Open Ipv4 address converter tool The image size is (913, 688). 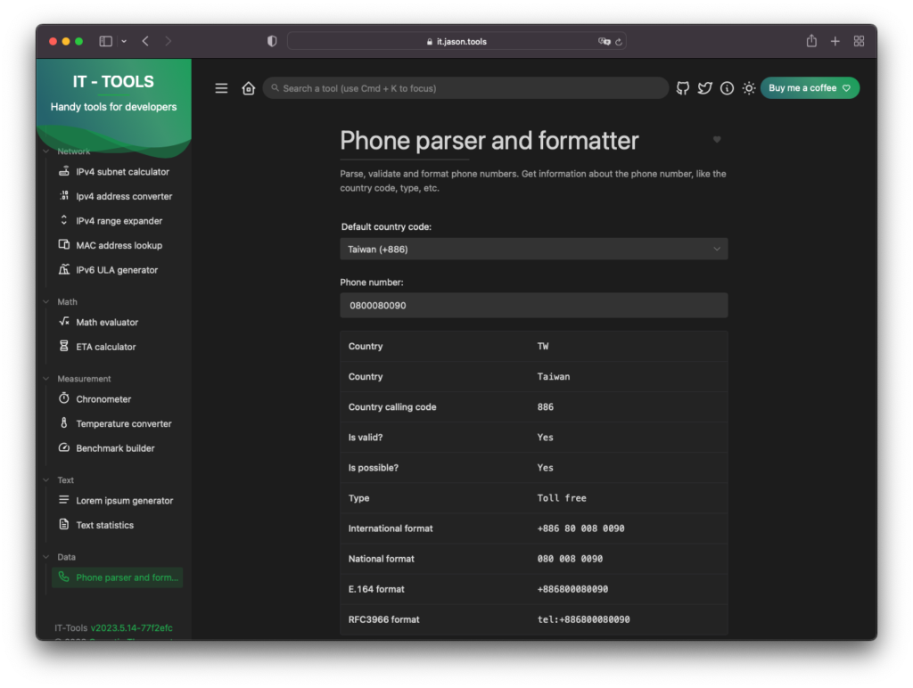[x=117, y=196]
